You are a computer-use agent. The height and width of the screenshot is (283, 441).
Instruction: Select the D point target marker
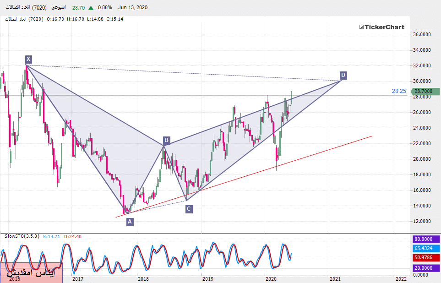pos(343,75)
